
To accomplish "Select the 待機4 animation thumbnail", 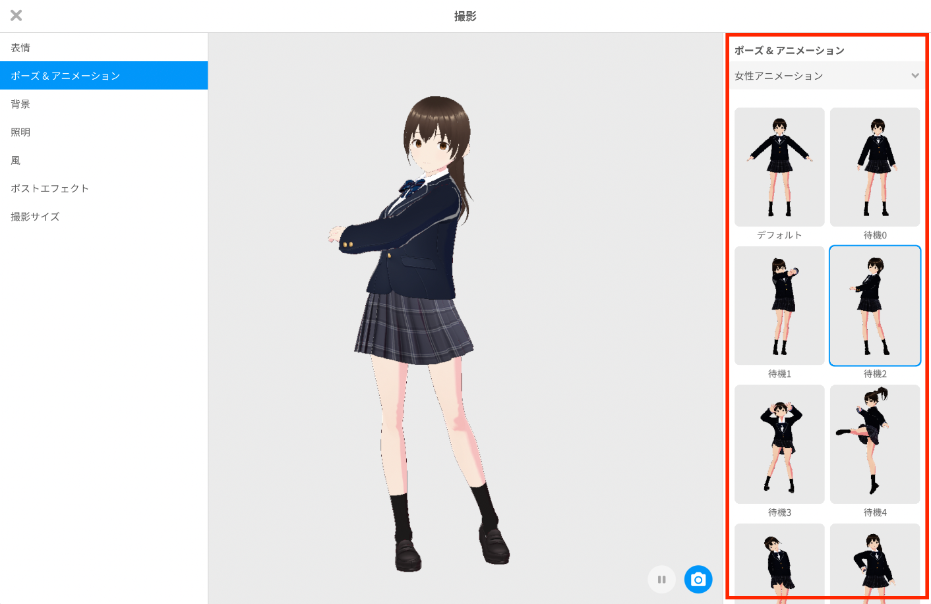I will (875, 445).
